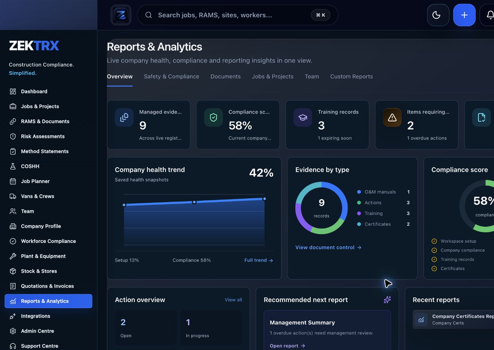
Task: Go to Vans & Crews in sidebar
Action: click(x=49, y=196)
